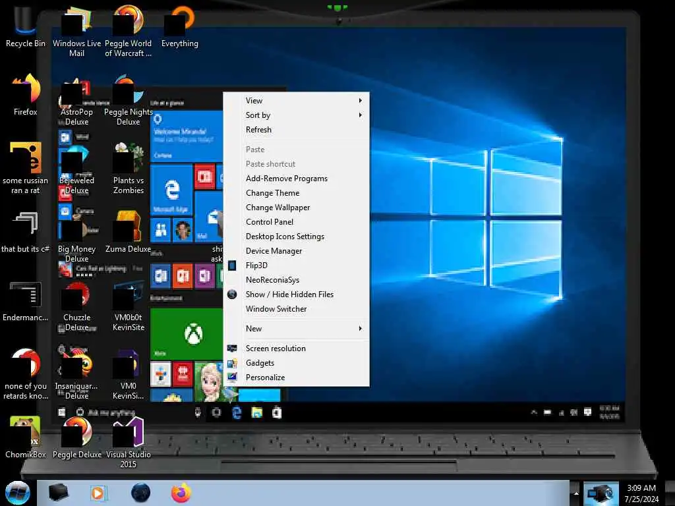The image size is (675, 506).
Task: Click the greyed-out Paste shortcut entry
Action: (296, 164)
